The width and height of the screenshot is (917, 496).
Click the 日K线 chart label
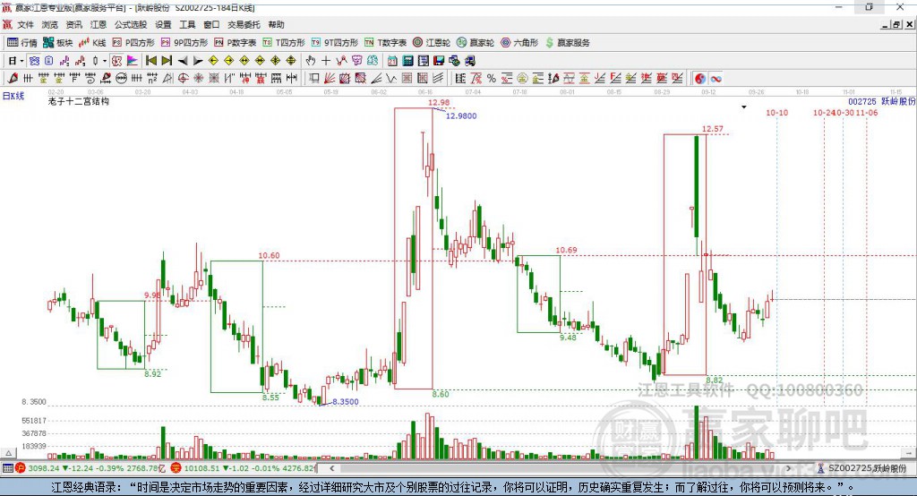pyautogui.click(x=13, y=96)
